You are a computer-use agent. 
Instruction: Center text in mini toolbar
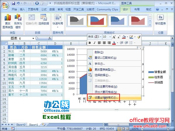pyautogui.click(x=104, y=43)
